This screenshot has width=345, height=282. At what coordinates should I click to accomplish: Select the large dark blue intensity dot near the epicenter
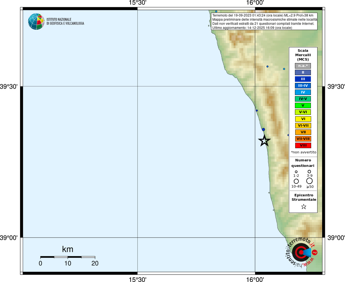[x=263, y=129]
